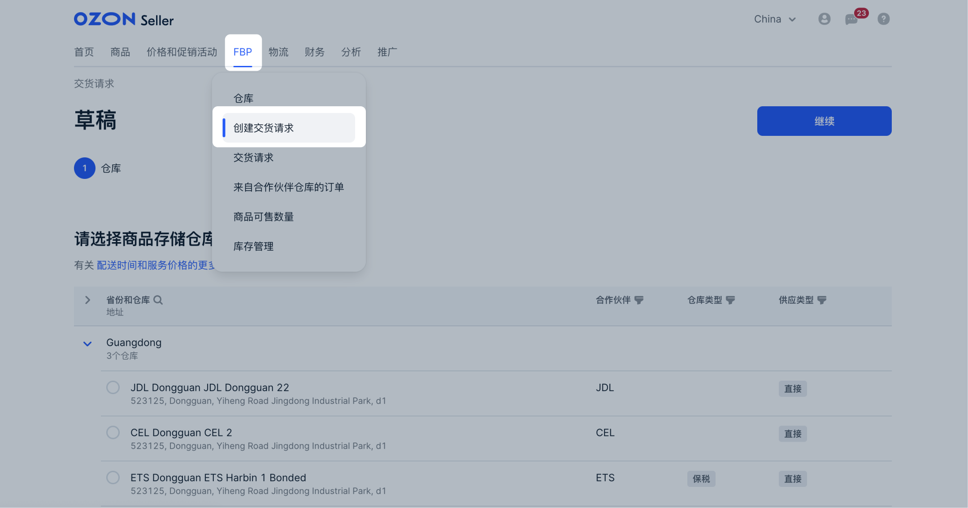Screen dimensions: 968x508
Task: Click the ETS partner cell
Action: click(605, 478)
